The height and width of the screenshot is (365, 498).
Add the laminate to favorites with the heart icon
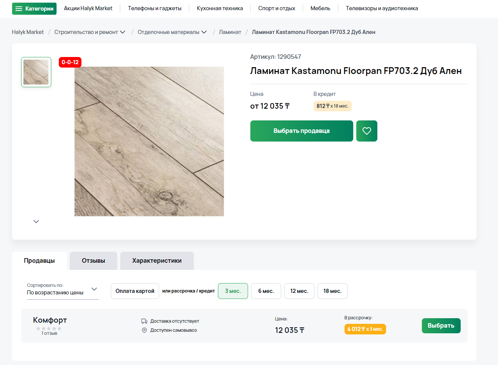366,131
